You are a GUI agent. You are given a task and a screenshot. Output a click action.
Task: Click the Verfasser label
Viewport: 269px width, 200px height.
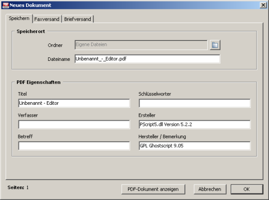(x=28, y=115)
